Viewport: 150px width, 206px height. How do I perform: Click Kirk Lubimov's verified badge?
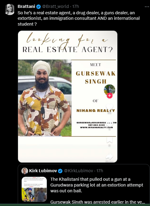coord(60,171)
